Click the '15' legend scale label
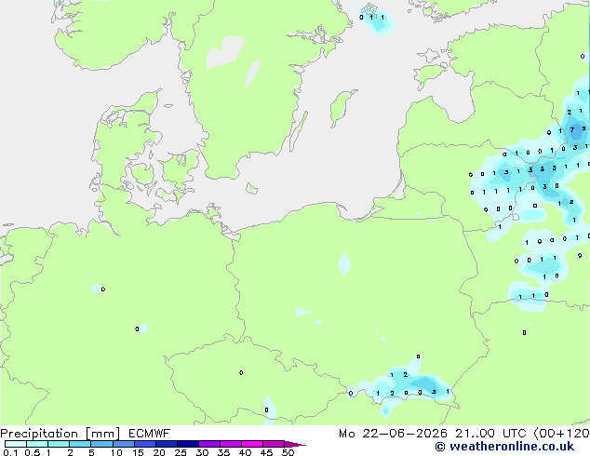The image size is (590, 456). point(138,452)
